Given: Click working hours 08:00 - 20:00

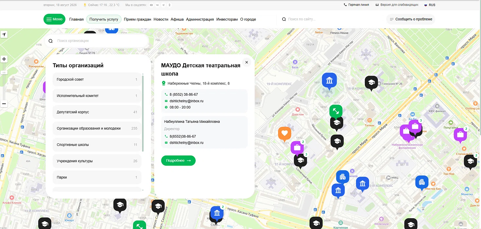Looking at the screenshot, I should (180, 107).
